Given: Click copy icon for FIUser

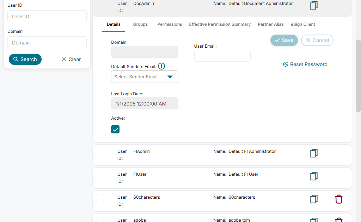Looking at the screenshot, I should pos(314,176).
